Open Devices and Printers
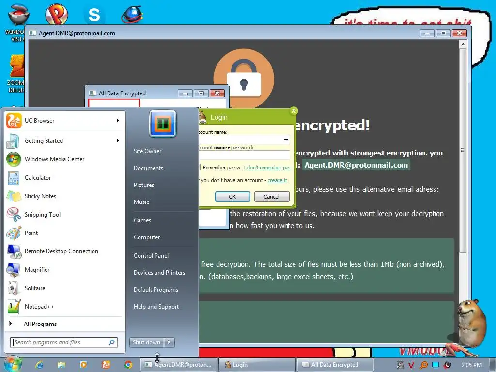The height and width of the screenshot is (372, 496). 159,273
